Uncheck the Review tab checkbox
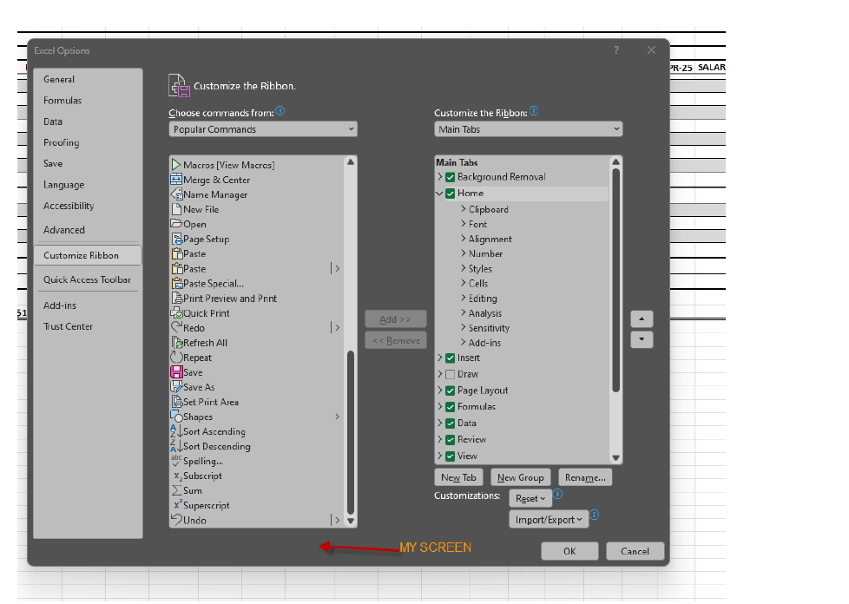 [x=450, y=439]
